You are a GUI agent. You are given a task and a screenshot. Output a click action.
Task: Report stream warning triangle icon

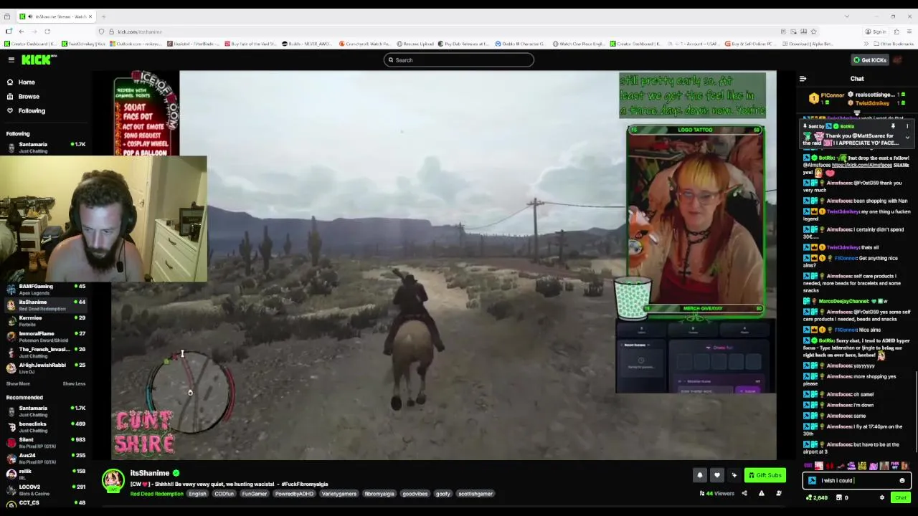[x=761, y=493]
